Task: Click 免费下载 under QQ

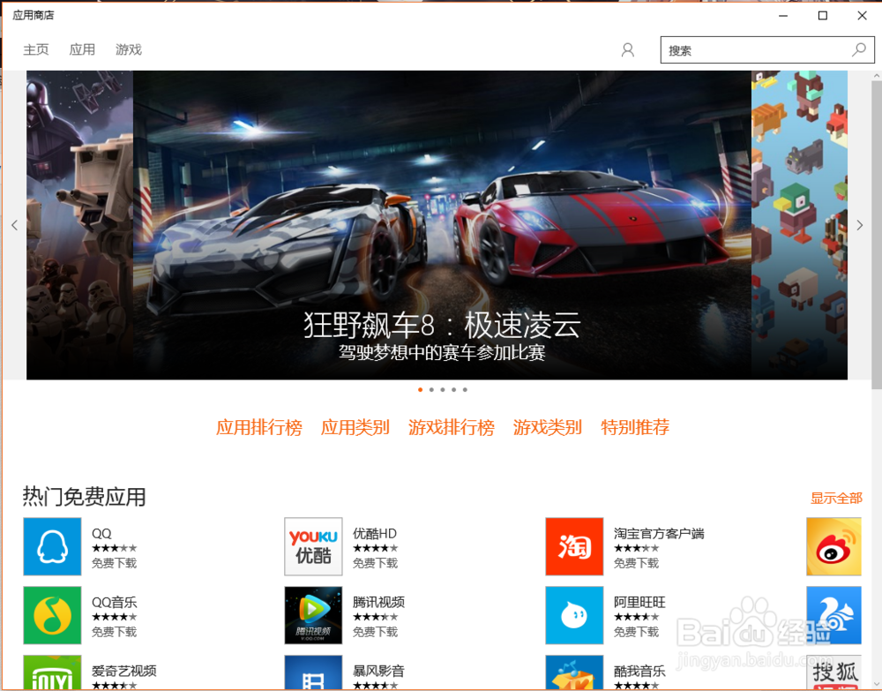Action: point(114,563)
